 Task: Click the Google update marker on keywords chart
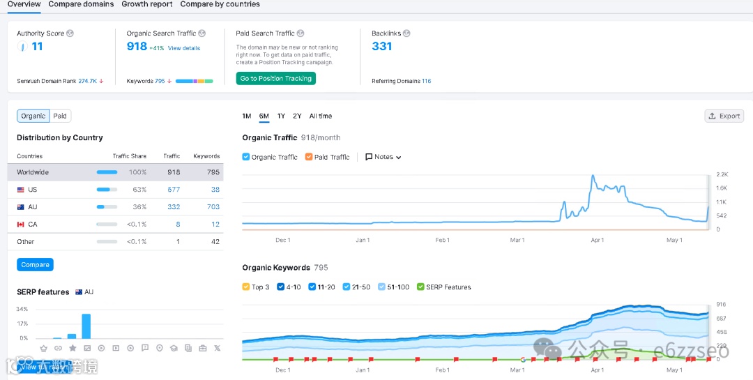tap(523, 359)
